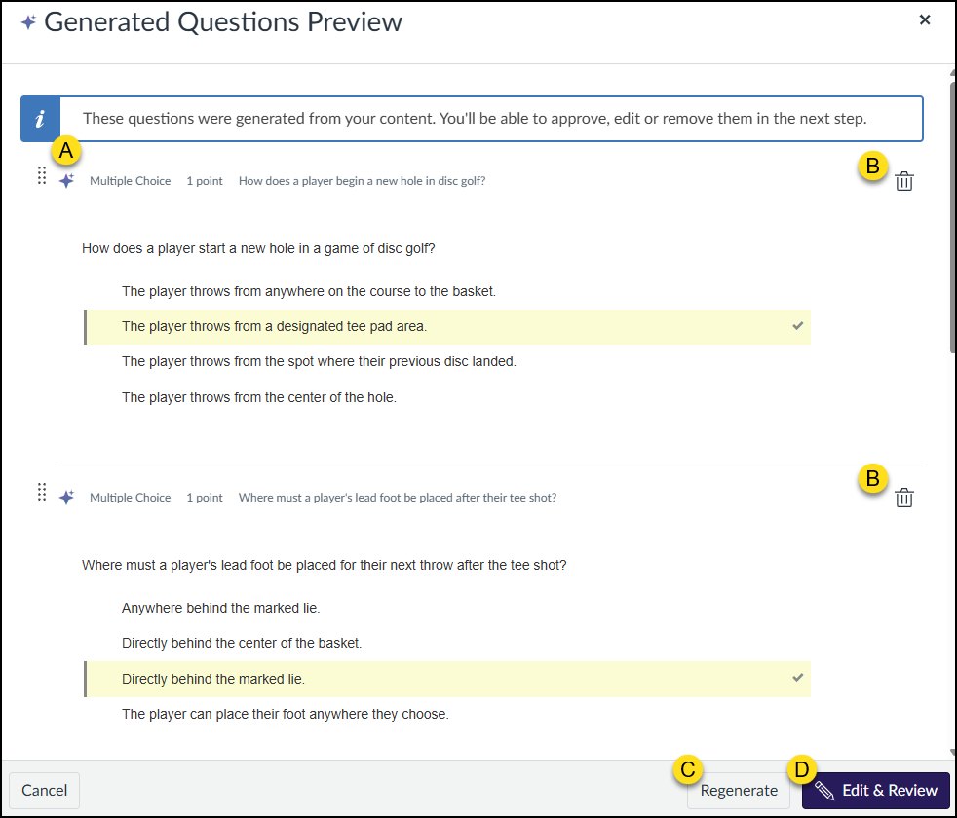This screenshot has height=818, width=957.
Task: Click the checkmark on 'Directly behind the marked lie'
Action: [798, 678]
